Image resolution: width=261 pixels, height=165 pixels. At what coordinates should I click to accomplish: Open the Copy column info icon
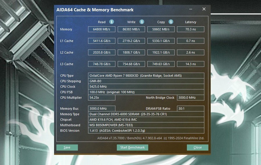point(171,22)
